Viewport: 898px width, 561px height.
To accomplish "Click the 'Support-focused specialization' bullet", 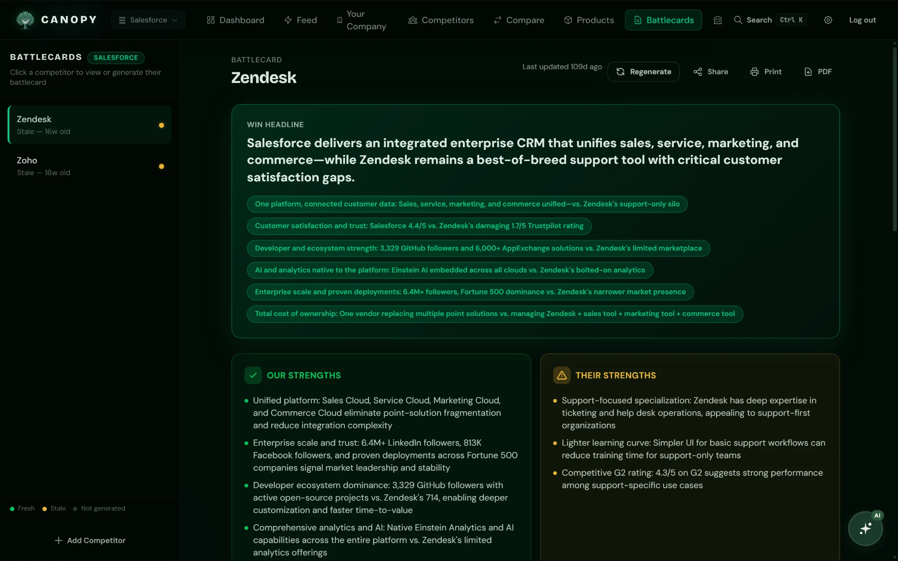I will [689, 413].
